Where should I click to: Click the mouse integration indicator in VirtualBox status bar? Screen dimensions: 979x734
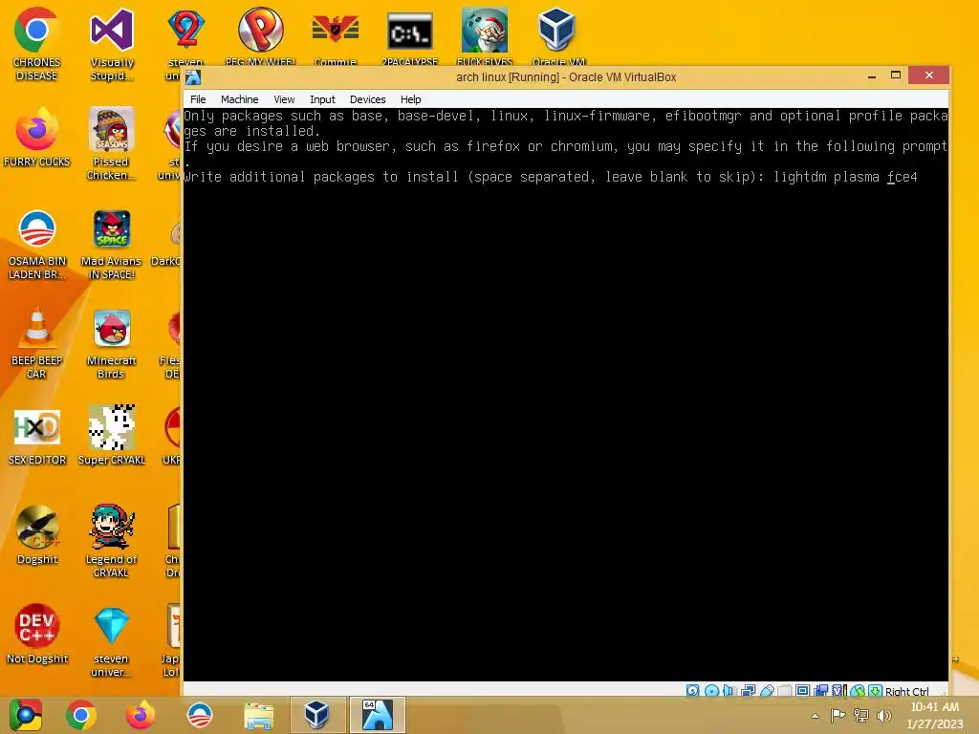tap(859, 691)
